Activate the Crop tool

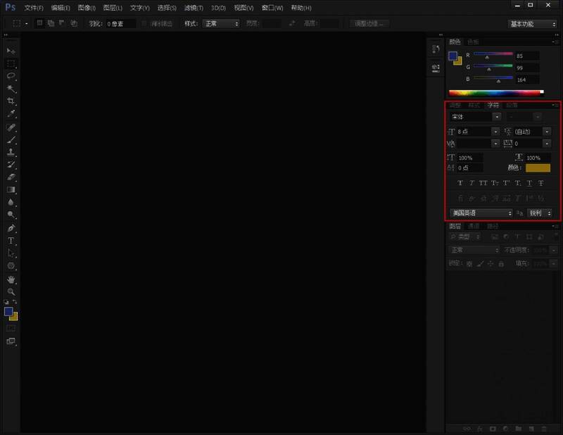[x=11, y=101]
